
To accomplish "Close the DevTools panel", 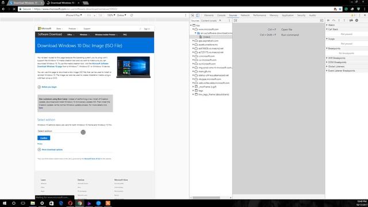I will pyautogui.click(x=365, y=16).
